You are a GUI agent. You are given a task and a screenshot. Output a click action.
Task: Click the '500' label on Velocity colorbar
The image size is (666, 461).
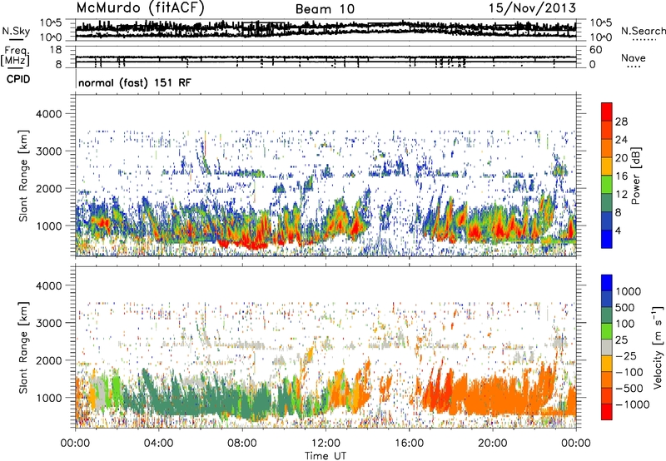click(x=625, y=307)
